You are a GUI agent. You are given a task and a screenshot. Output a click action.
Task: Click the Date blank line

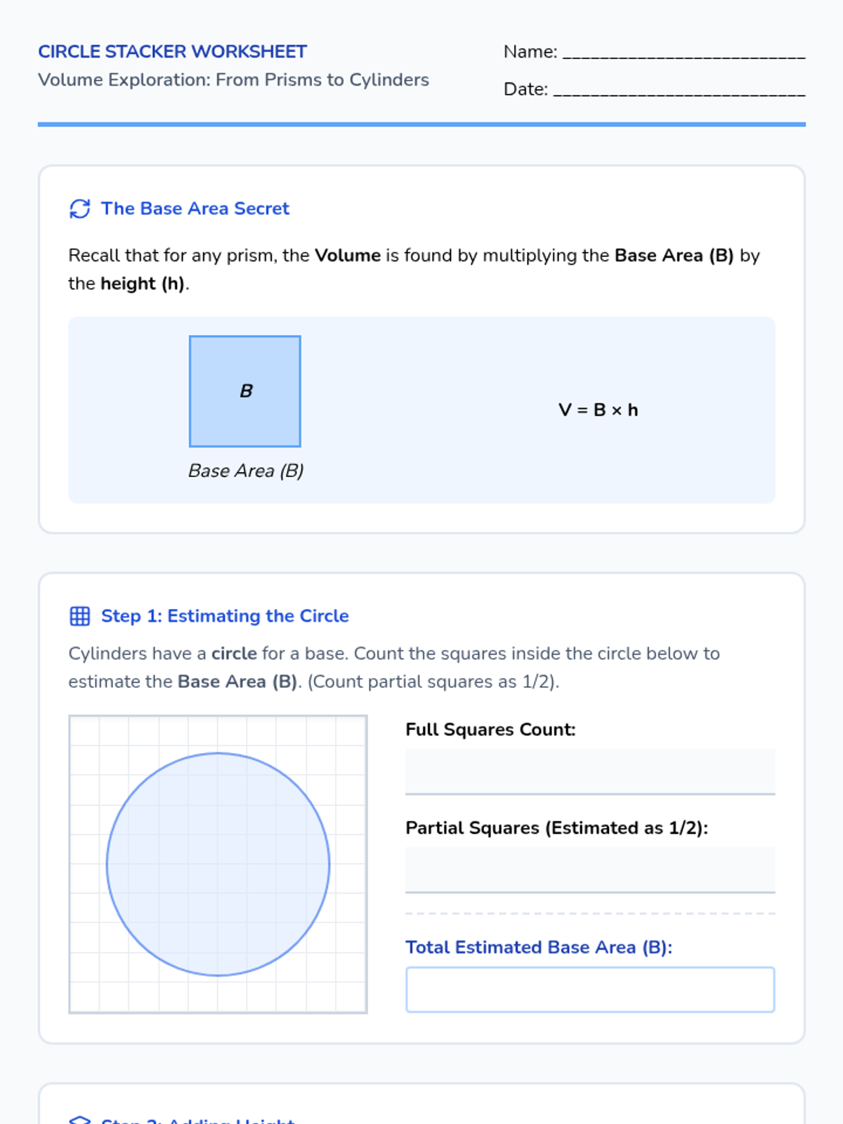[x=679, y=90]
